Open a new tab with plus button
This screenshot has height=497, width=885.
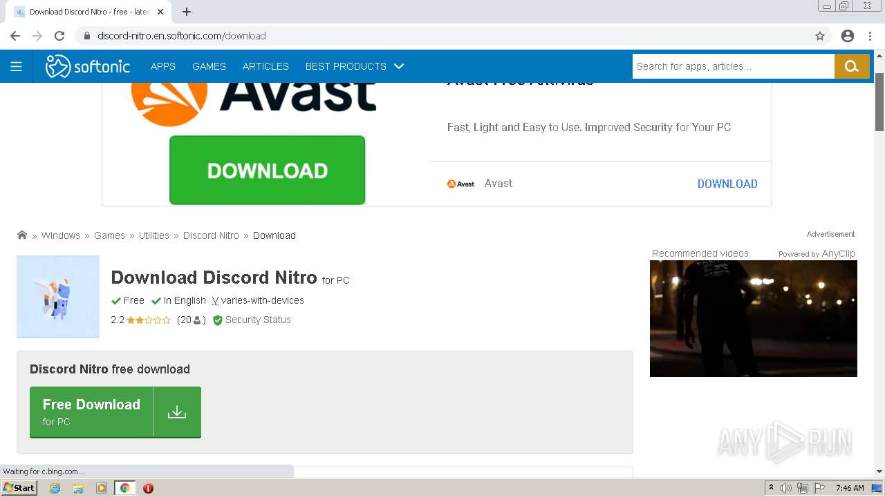(187, 12)
